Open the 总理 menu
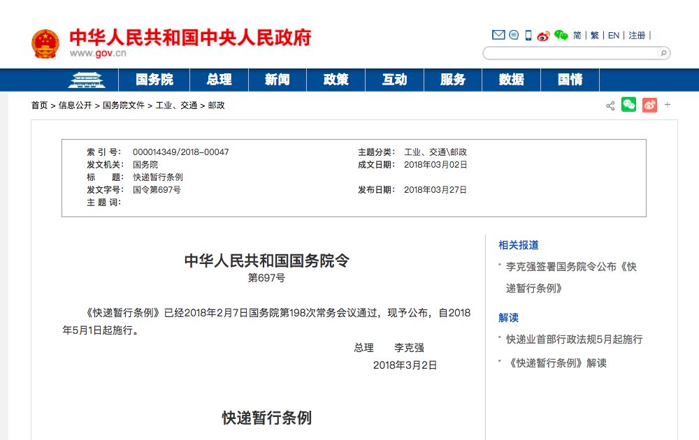 coord(219,80)
